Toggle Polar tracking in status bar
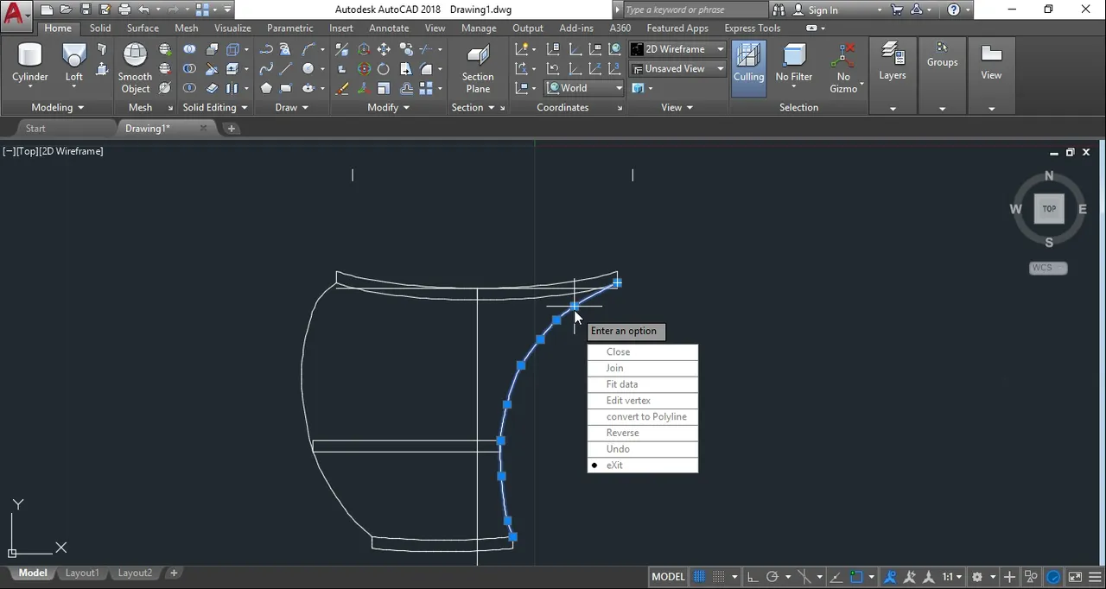 [x=772, y=577]
